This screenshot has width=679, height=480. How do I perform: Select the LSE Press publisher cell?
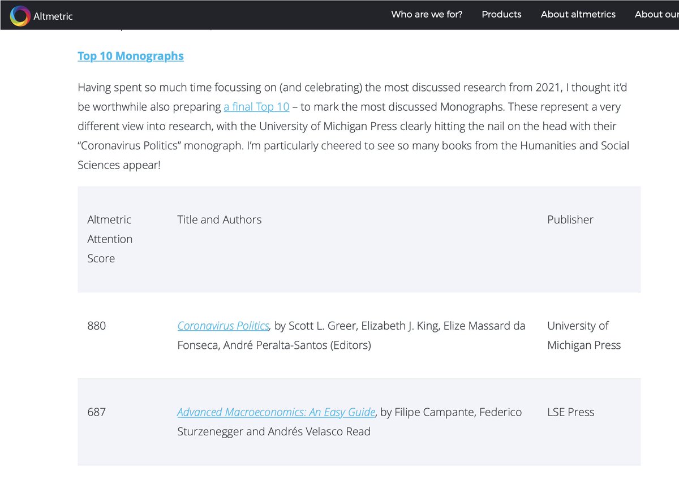tap(571, 412)
